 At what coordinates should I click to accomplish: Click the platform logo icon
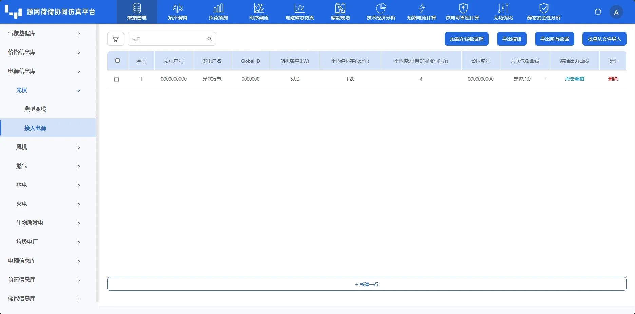[14, 12]
